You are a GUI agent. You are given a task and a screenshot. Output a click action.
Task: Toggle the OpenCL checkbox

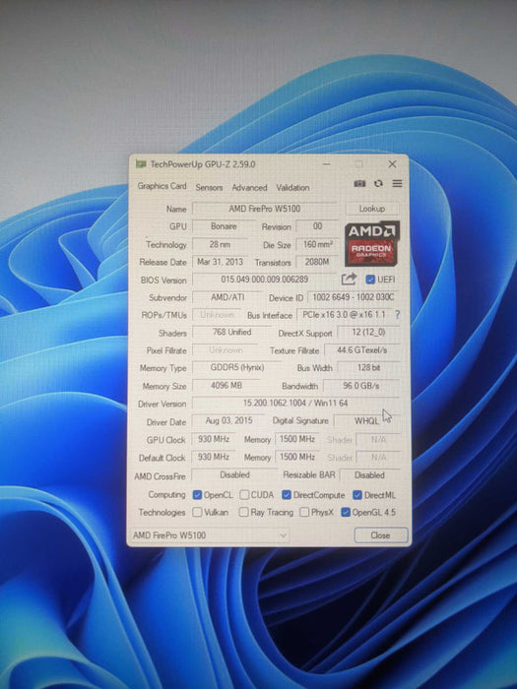click(x=197, y=495)
